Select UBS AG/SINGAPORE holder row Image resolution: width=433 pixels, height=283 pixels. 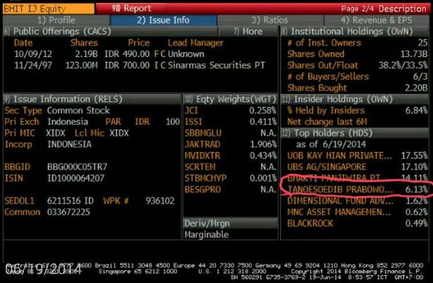point(357,167)
